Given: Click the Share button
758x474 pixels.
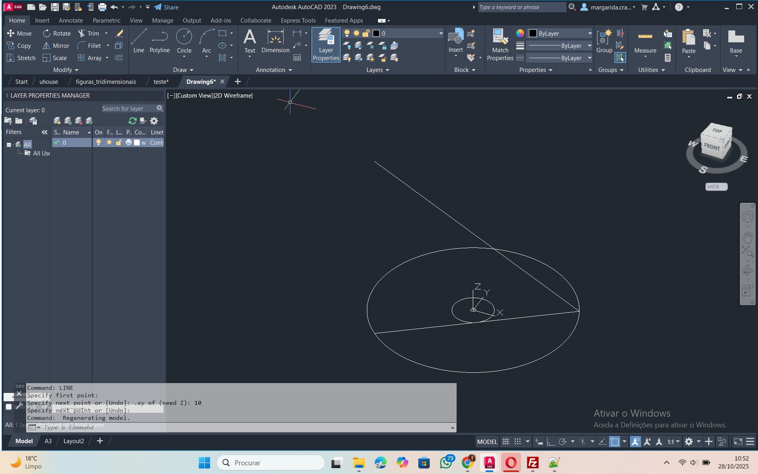Looking at the screenshot, I should coord(166,7).
